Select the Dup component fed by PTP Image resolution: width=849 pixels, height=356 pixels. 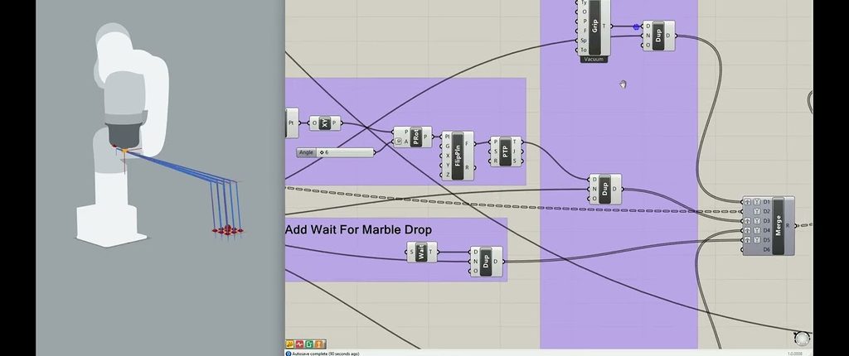tap(605, 189)
